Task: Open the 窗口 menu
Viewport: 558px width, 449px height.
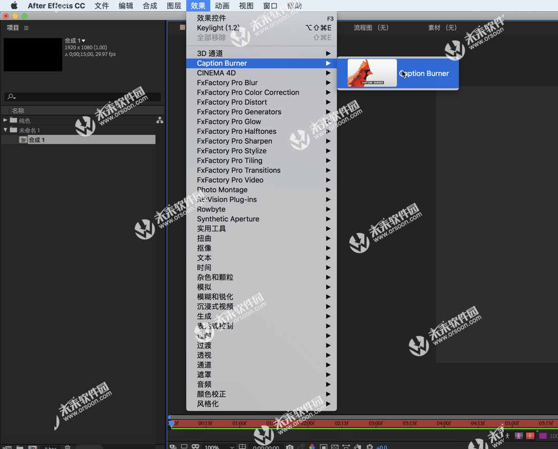Action: pos(270,6)
